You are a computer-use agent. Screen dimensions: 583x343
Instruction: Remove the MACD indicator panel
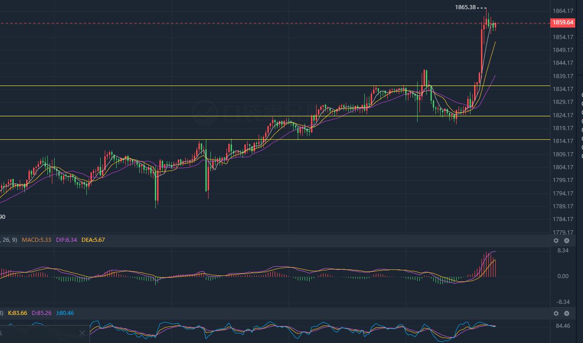[566, 240]
